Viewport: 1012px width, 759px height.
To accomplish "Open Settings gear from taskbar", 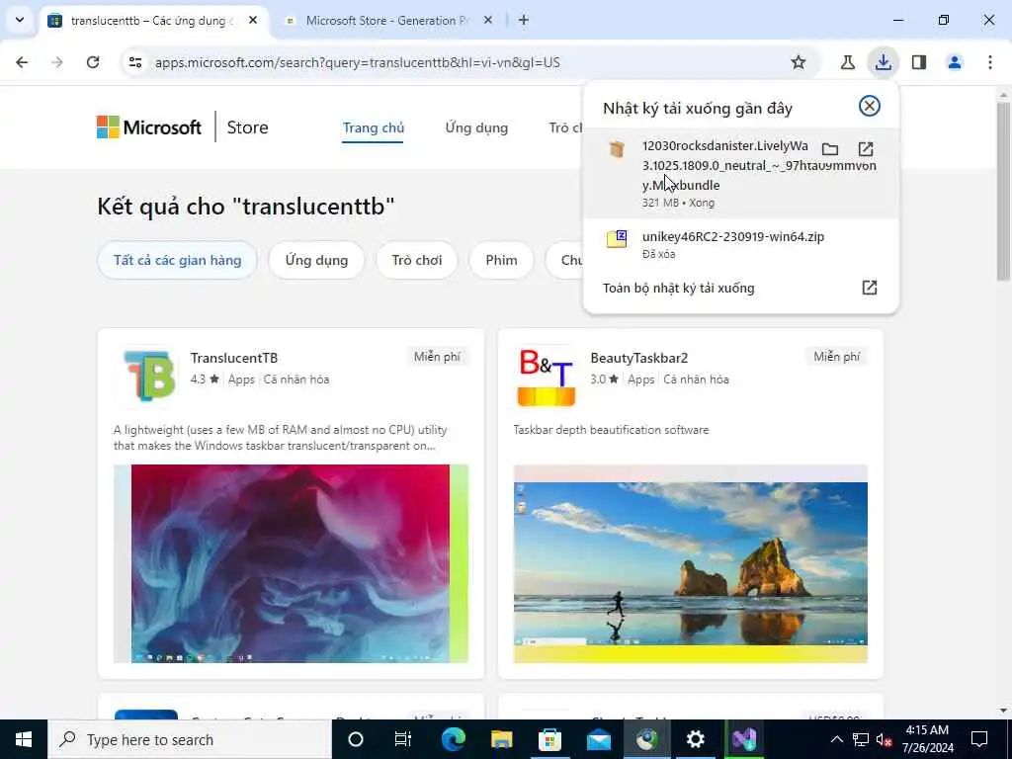I will 695,739.
